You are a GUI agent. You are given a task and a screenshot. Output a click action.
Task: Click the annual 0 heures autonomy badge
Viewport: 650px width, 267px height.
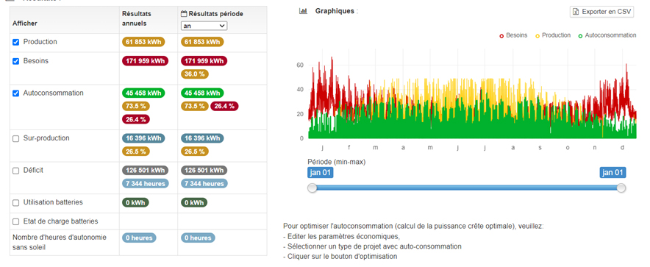point(139,238)
